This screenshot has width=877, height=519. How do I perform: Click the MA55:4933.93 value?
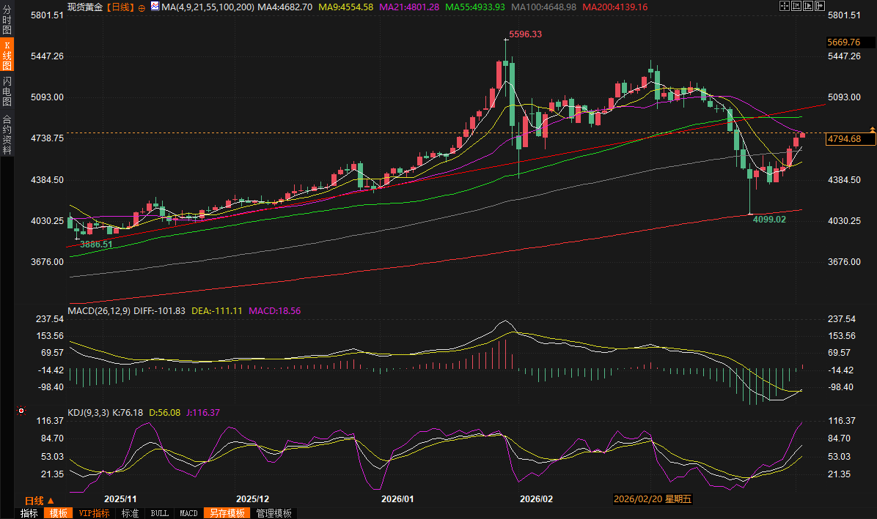[475, 7]
